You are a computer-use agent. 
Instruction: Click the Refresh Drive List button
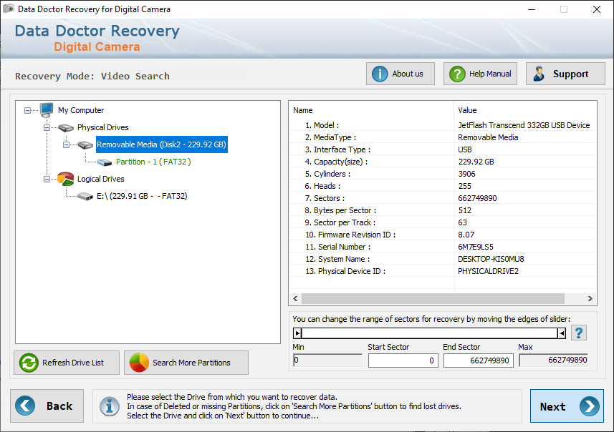pos(67,363)
